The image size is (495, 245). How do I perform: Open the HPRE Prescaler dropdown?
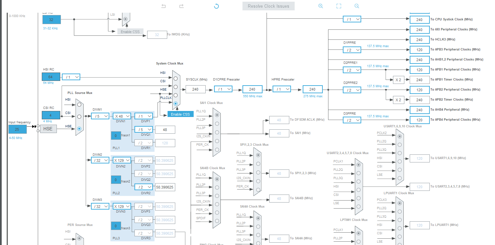pyautogui.click(x=282, y=89)
